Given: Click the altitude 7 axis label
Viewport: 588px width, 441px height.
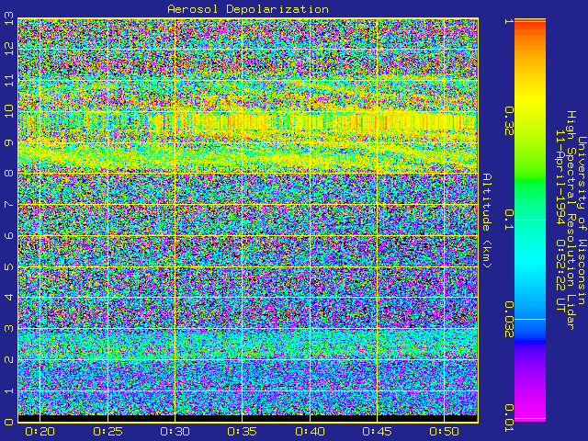Looking at the screenshot, I should 9,204.
